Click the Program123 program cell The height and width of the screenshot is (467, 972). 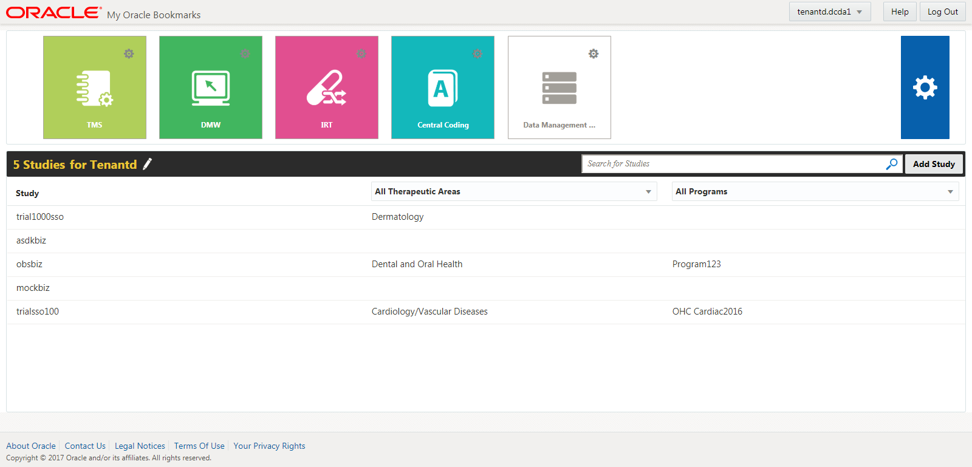696,264
